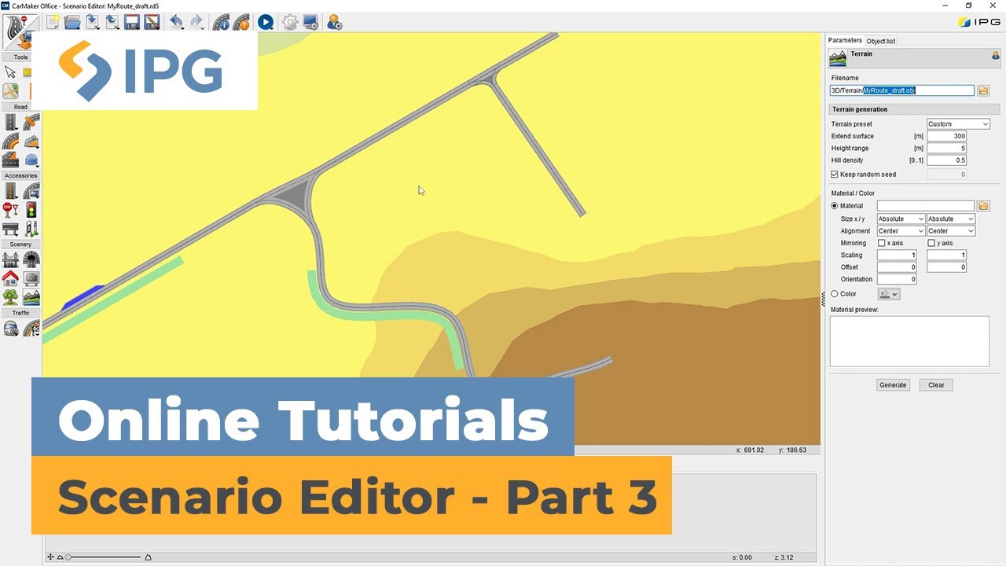1006x566 pixels.
Task: Select the road marking accessory tool
Action: 11,191
